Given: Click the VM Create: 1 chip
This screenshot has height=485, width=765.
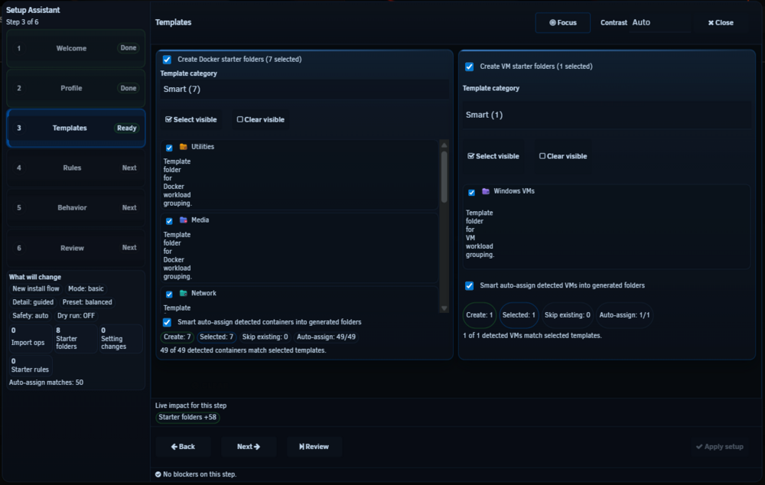Looking at the screenshot, I should (x=479, y=315).
